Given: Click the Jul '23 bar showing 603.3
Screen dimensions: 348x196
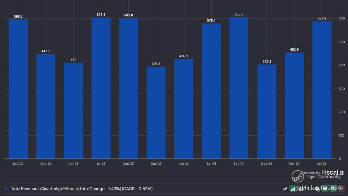Looking at the screenshot, I should pos(101,88).
